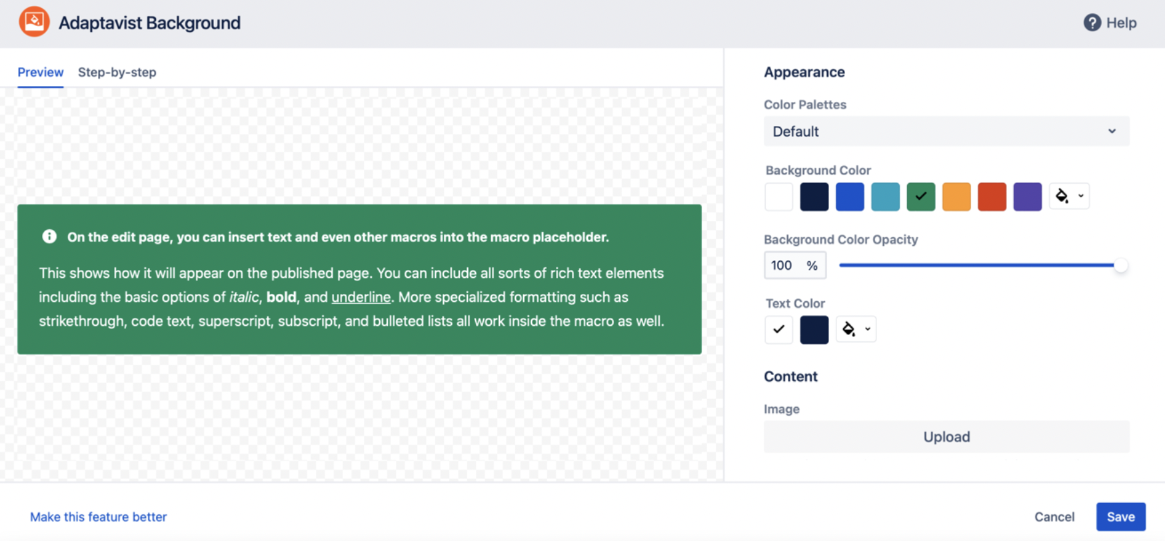Click the Background Color Opacity slider
This screenshot has width=1165, height=541.
980,265
